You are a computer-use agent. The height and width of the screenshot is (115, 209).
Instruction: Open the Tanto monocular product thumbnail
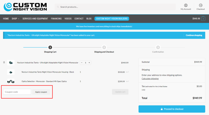click(x=11, y=63)
